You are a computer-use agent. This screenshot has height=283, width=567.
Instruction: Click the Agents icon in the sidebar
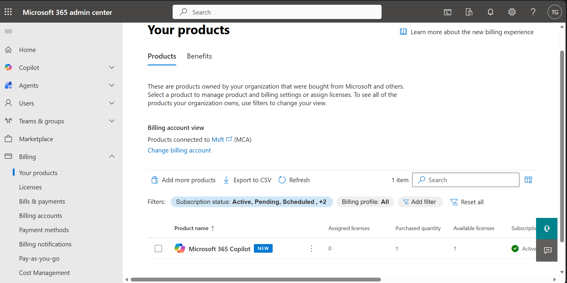(x=8, y=85)
